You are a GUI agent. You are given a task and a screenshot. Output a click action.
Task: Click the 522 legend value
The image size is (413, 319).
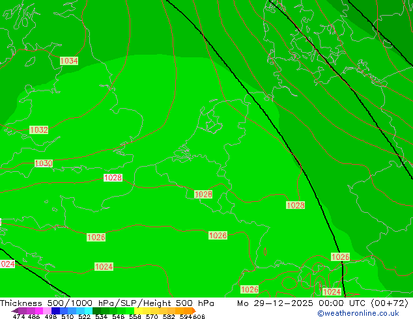coord(84,316)
